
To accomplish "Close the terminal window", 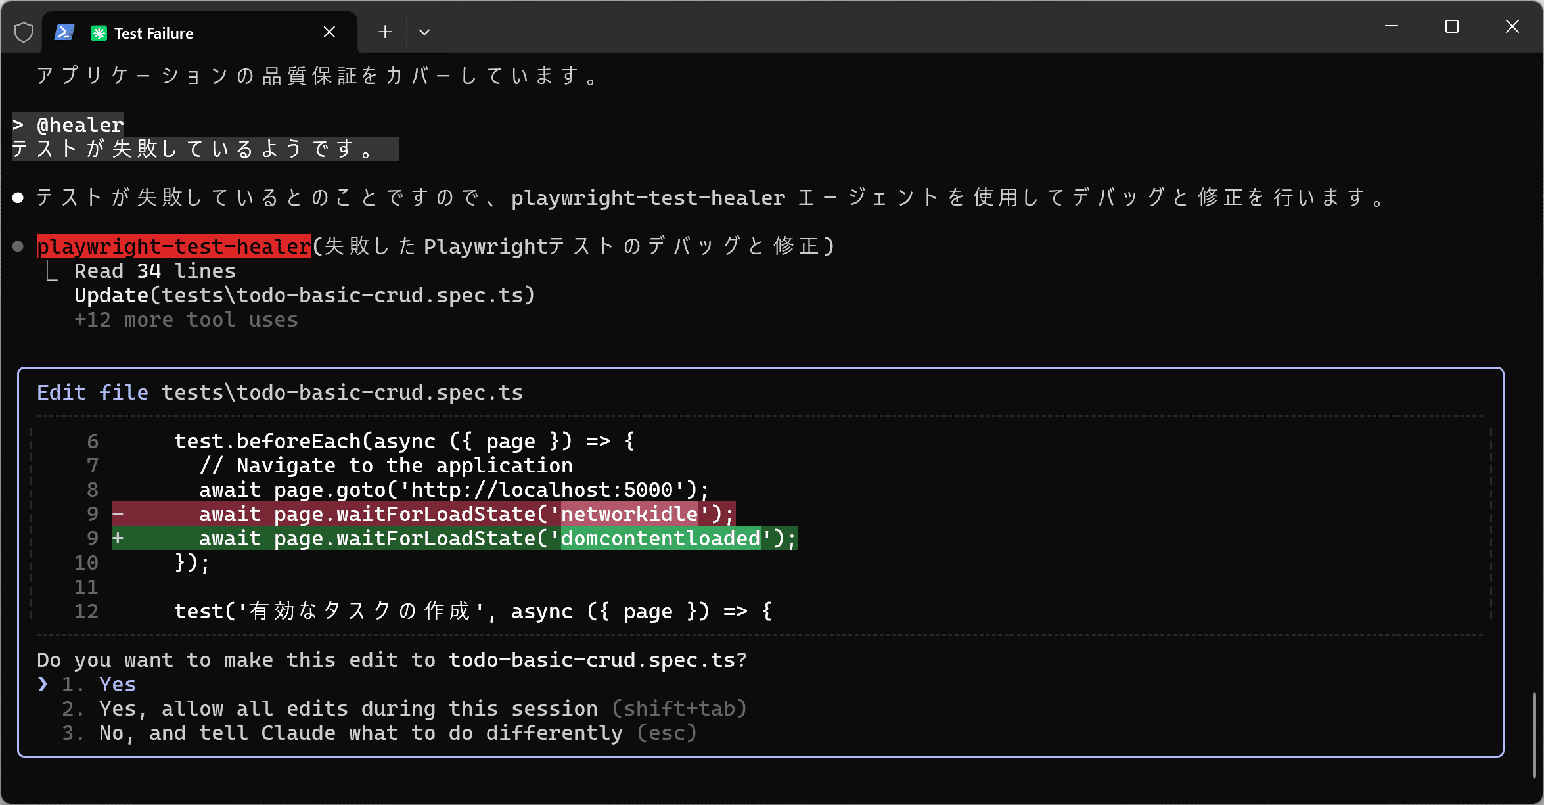I will (x=1512, y=26).
